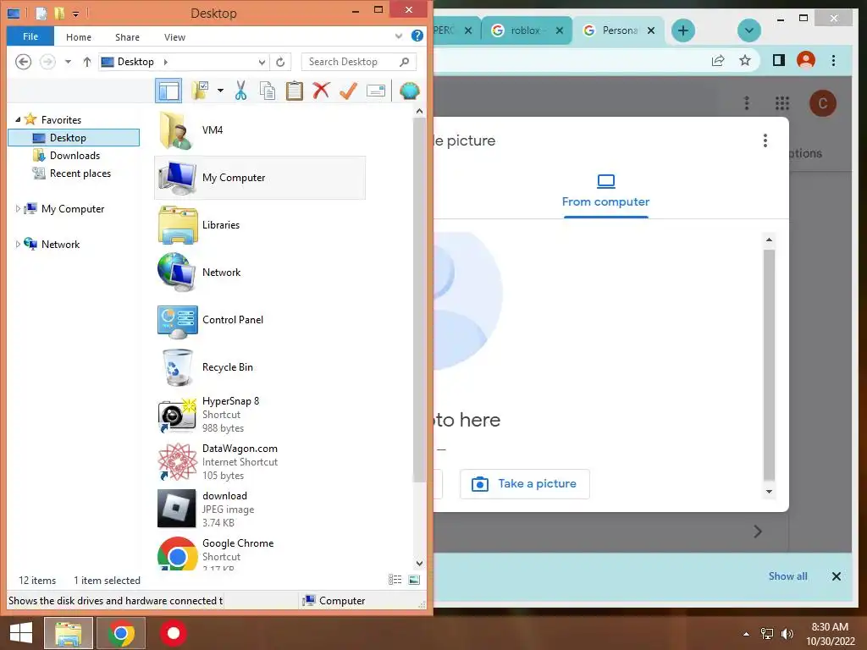Select the Recycle Bin item
This screenshot has height=650, width=867.
point(260,367)
